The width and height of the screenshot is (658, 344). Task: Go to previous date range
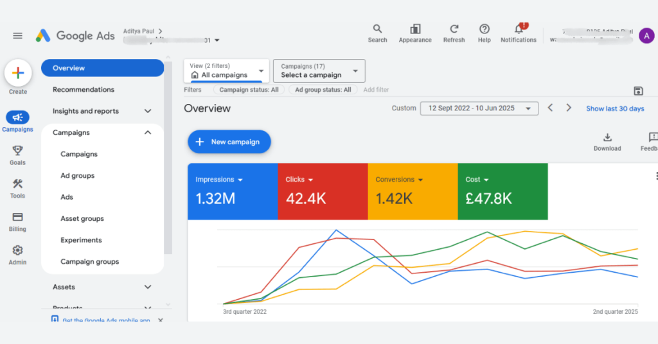coord(550,108)
